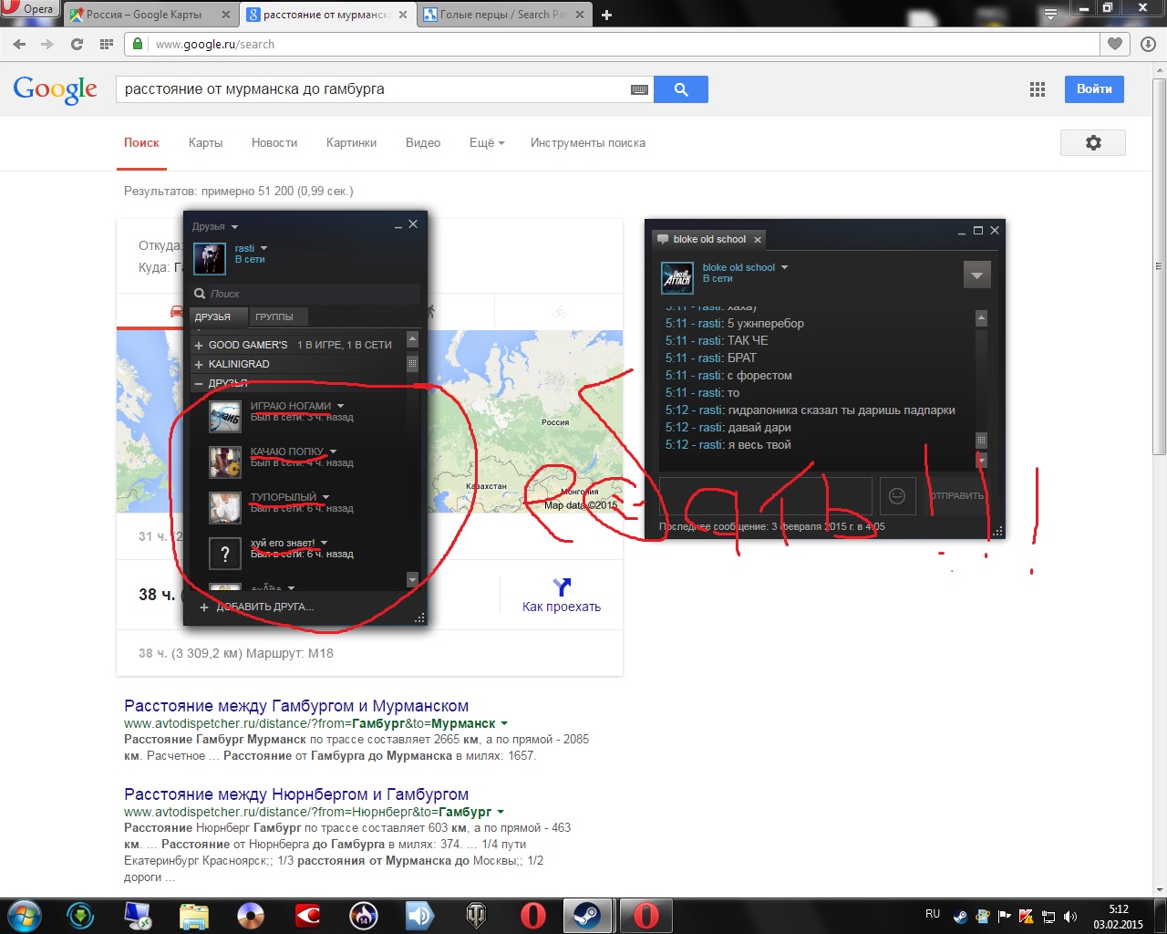Click the Opera address bar
This screenshot has height=934, width=1167.
pos(611,44)
